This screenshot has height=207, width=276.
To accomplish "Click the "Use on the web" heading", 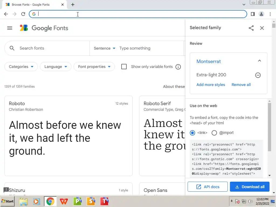I will pyautogui.click(x=203, y=106).
